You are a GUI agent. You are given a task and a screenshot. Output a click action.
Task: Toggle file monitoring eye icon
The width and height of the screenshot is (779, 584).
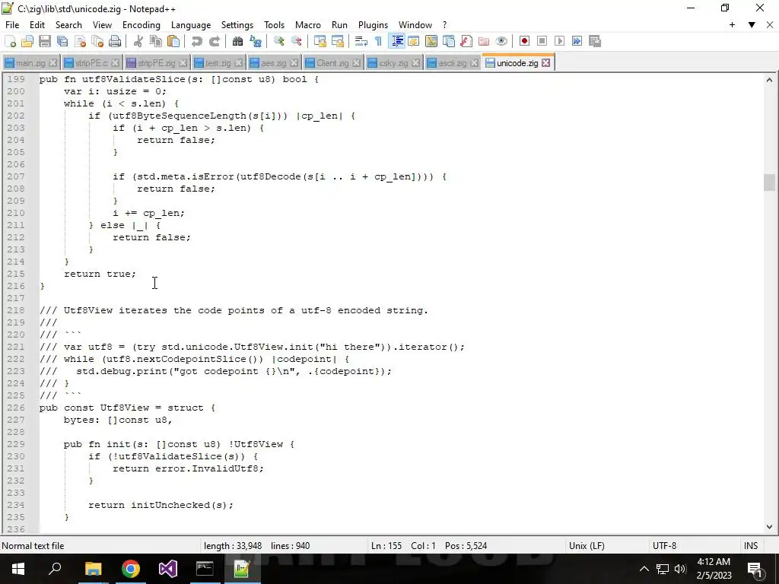tap(501, 41)
